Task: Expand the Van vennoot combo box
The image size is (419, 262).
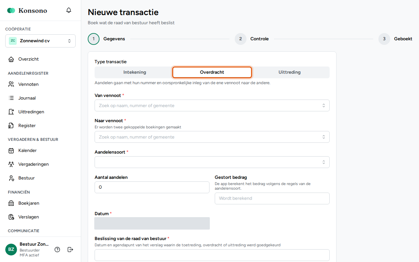Action: [x=212, y=105]
